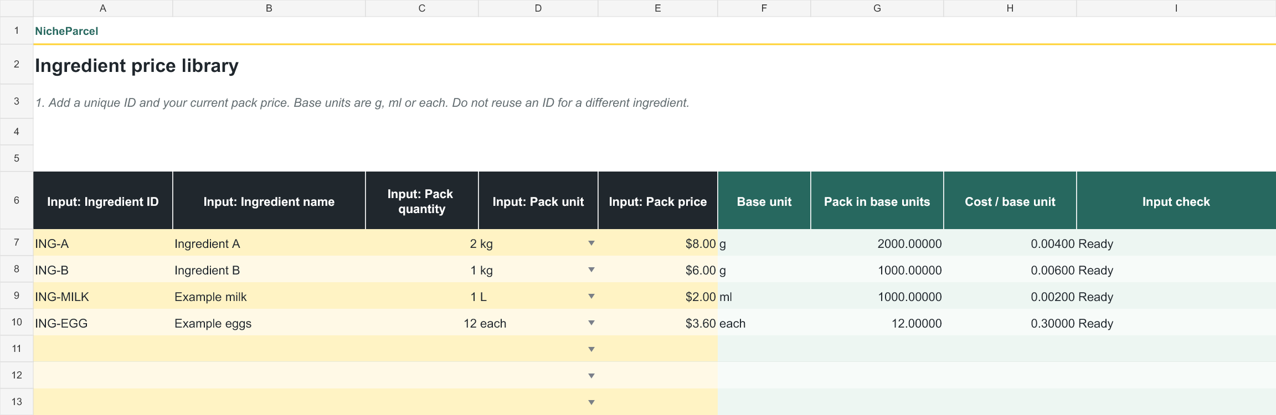Click the 'Input: Ingredient name' header cell
Screen dimensions: 1276x415
269,200
